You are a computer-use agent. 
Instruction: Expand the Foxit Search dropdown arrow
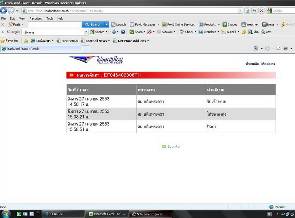click(x=107, y=25)
